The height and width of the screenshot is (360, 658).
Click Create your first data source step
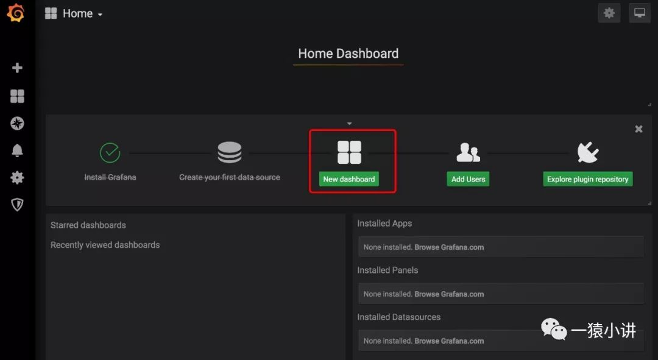coord(230,177)
